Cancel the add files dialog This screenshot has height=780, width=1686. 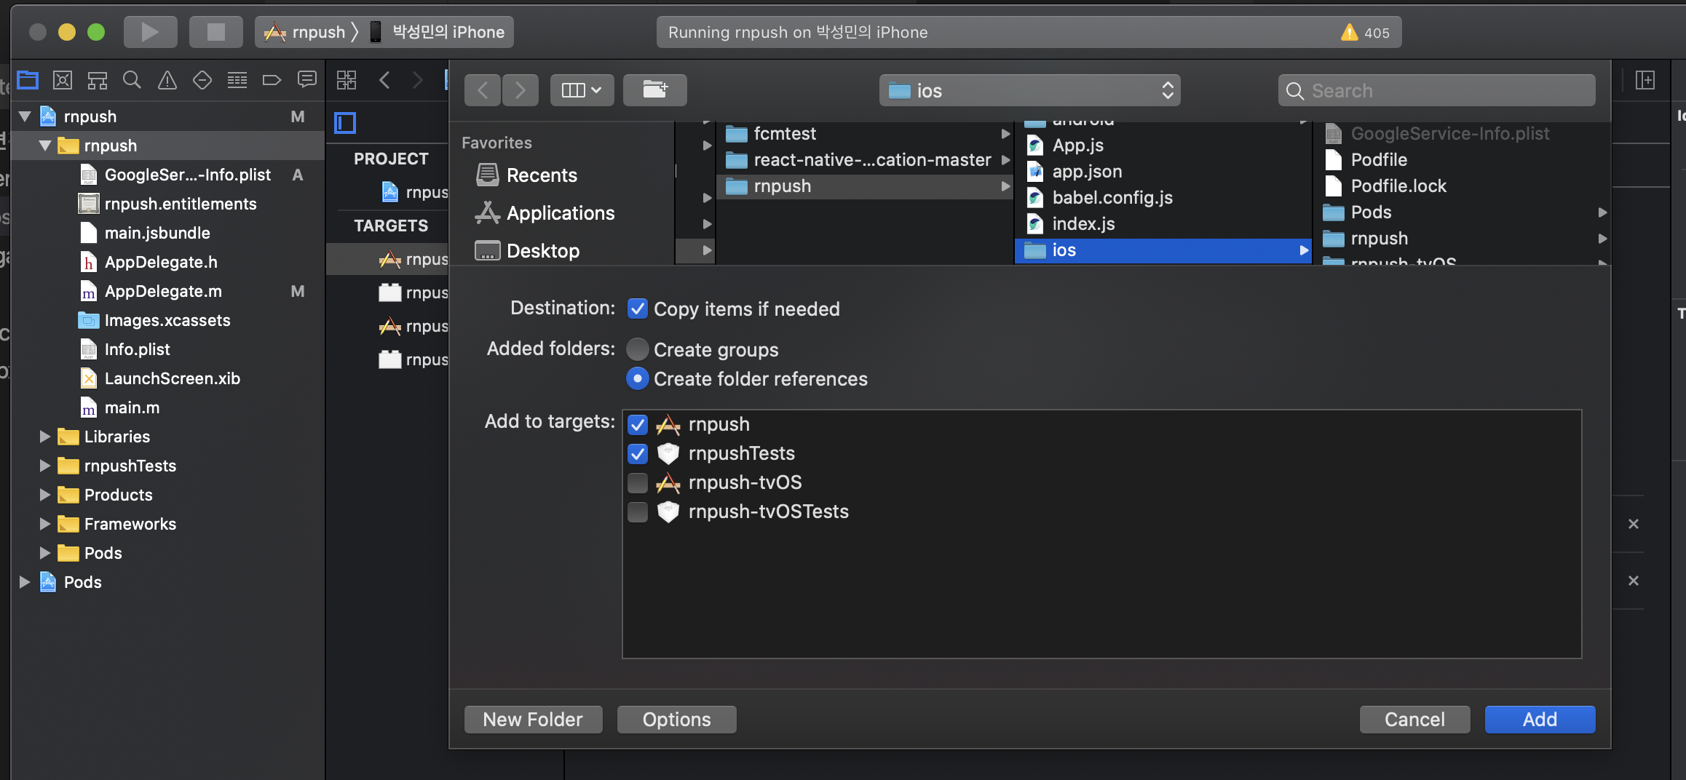tap(1414, 720)
